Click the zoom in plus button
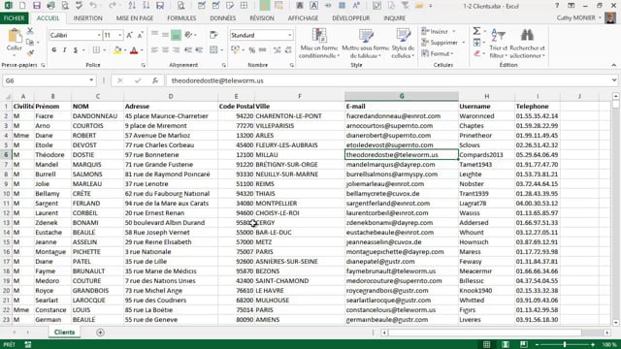The image size is (621, 349). point(593,345)
